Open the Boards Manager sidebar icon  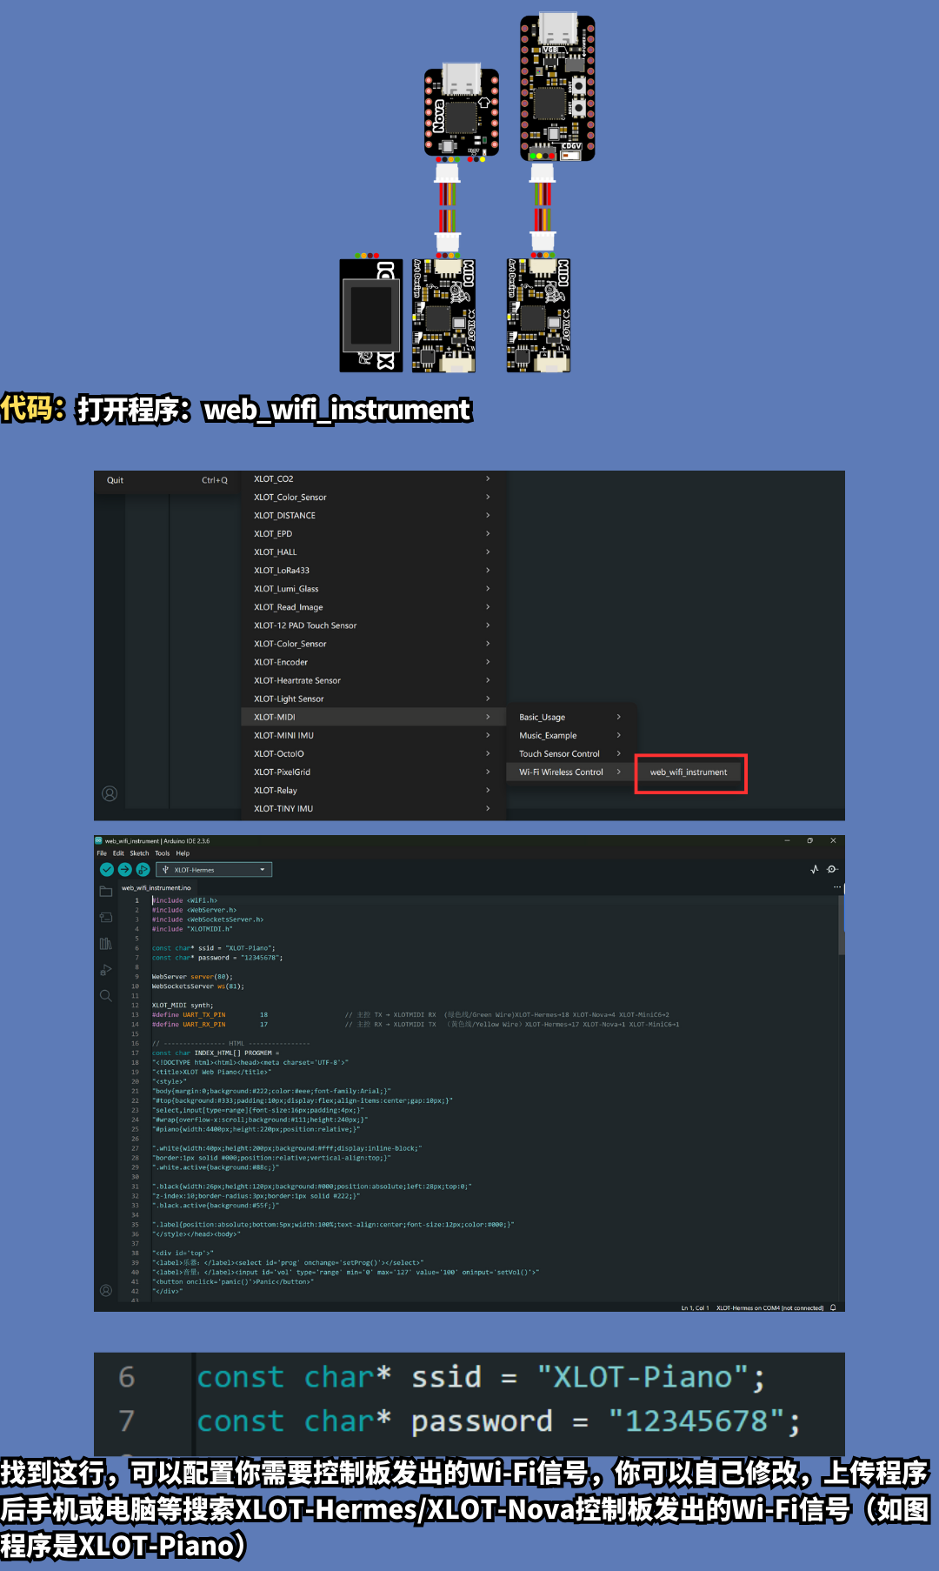106,918
